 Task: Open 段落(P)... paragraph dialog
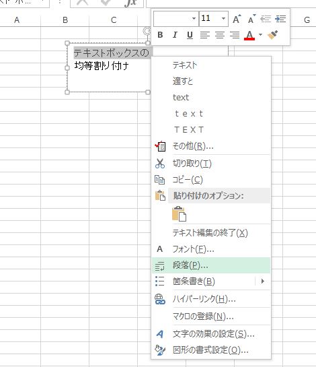click(211, 265)
